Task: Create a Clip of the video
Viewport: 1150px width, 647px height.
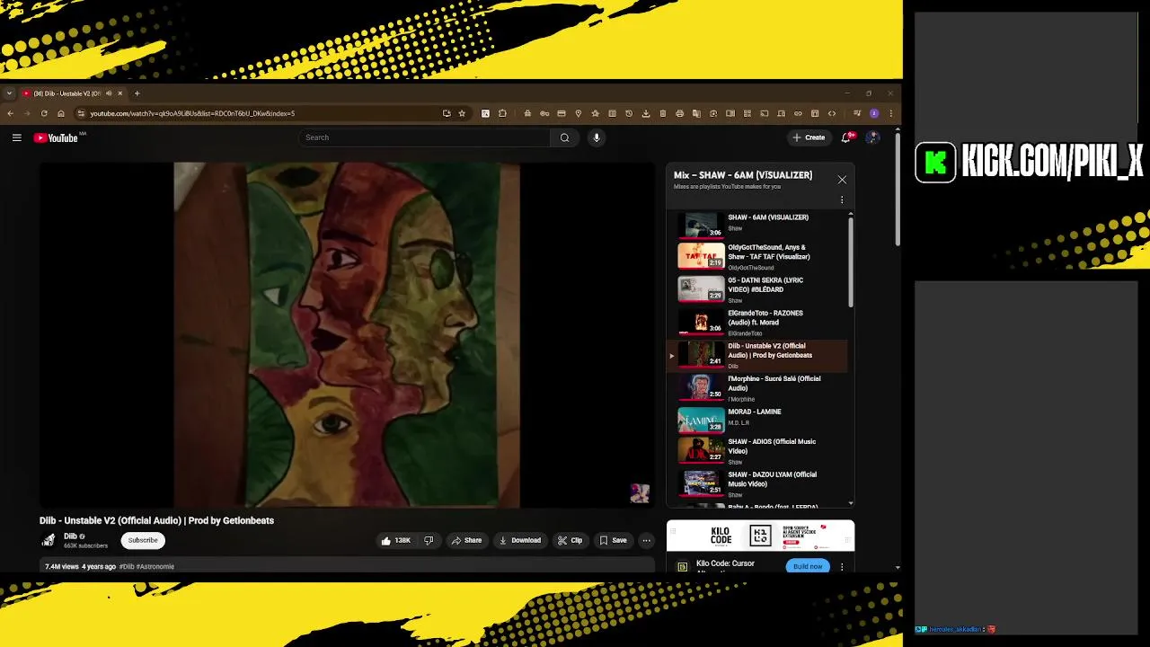Action: 570,540
